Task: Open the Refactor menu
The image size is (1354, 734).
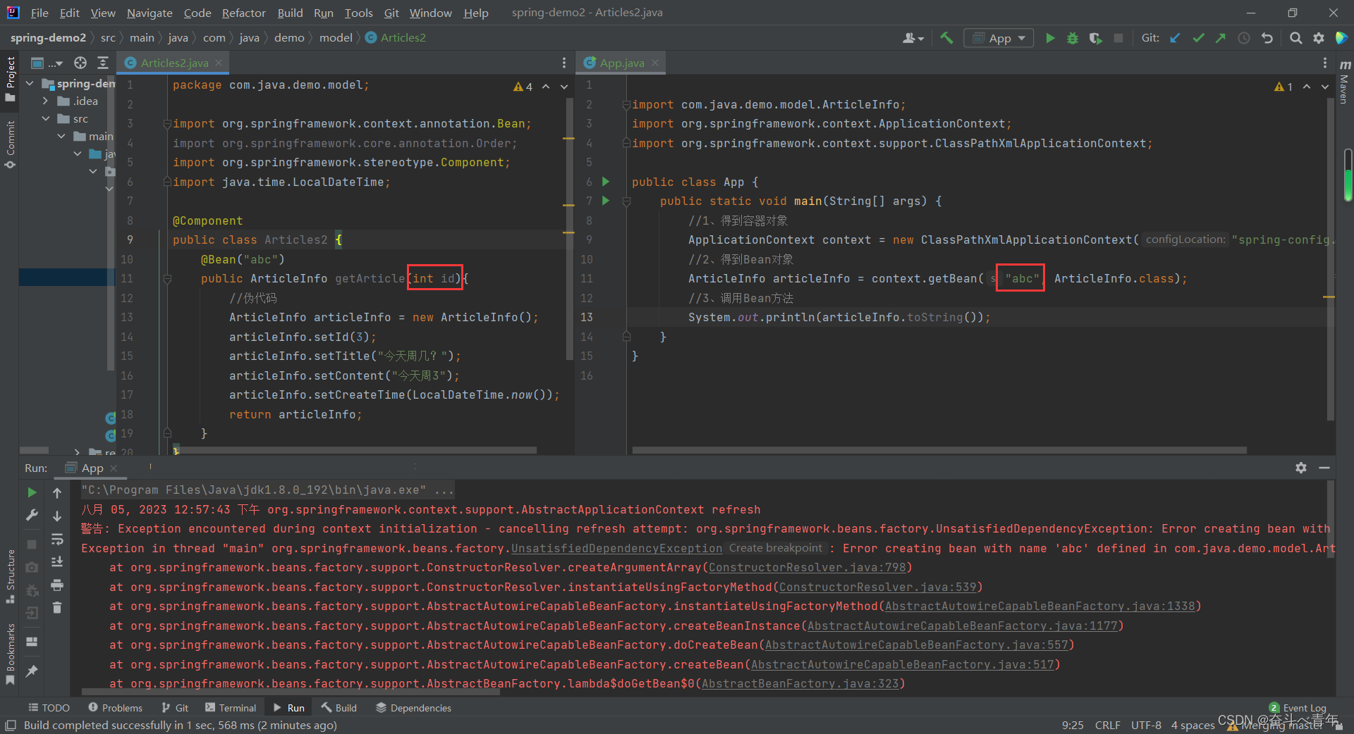Action: point(243,13)
